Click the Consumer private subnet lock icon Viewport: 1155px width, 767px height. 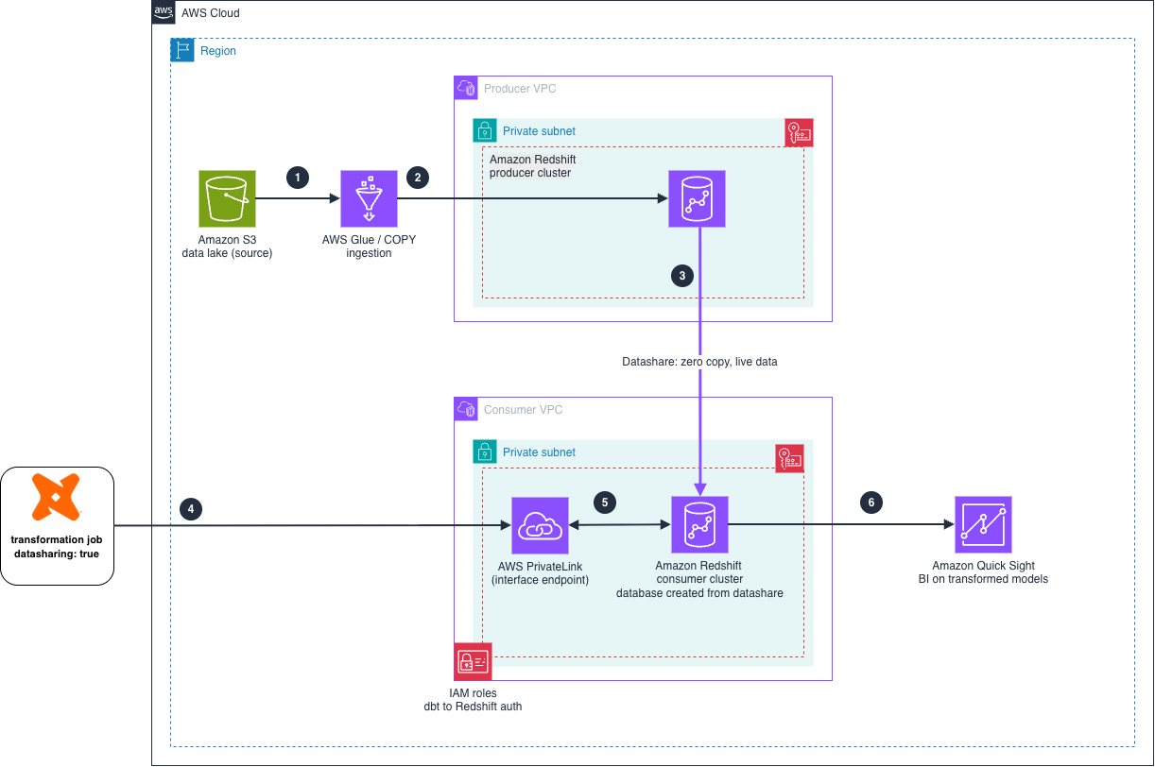[x=485, y=452]
